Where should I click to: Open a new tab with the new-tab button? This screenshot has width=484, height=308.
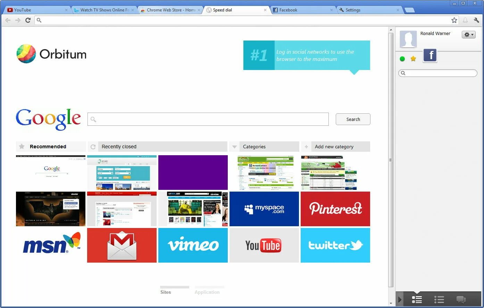(x=410, y=10)
